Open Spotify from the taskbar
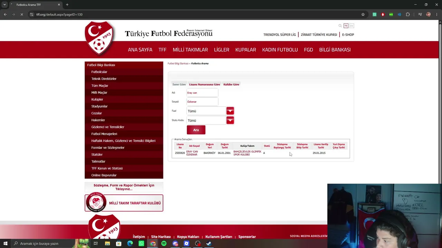The image size is (442, 248). coord(164,244)
